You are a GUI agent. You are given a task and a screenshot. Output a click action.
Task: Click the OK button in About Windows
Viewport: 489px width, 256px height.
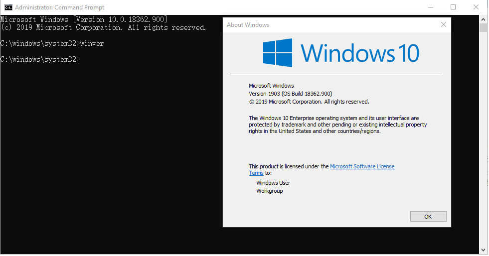pos(428,217)
